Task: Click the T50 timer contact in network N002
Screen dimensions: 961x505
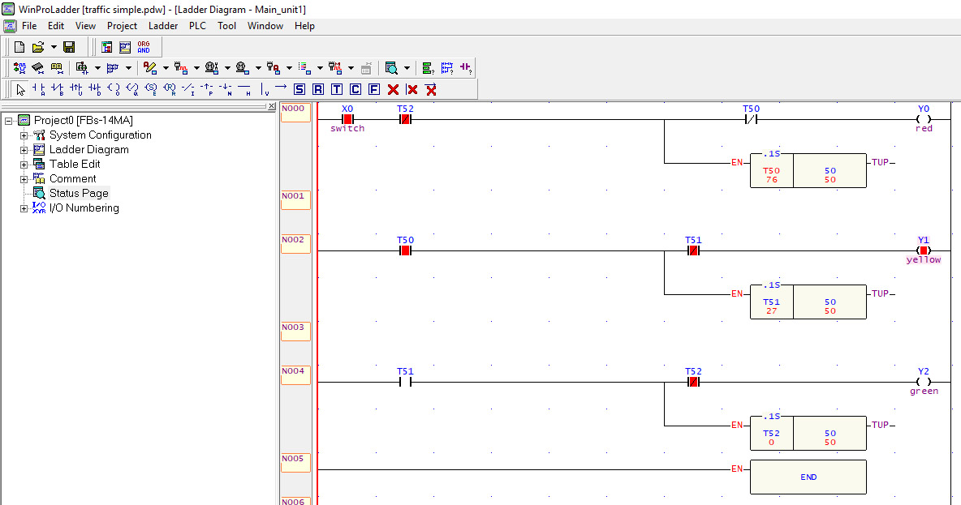Action: [x=404, y=250]
